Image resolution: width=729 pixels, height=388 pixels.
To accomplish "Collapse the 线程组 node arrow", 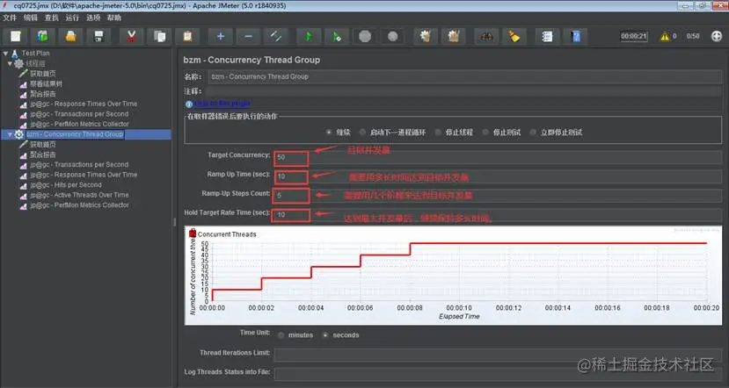I will point(10,63).
